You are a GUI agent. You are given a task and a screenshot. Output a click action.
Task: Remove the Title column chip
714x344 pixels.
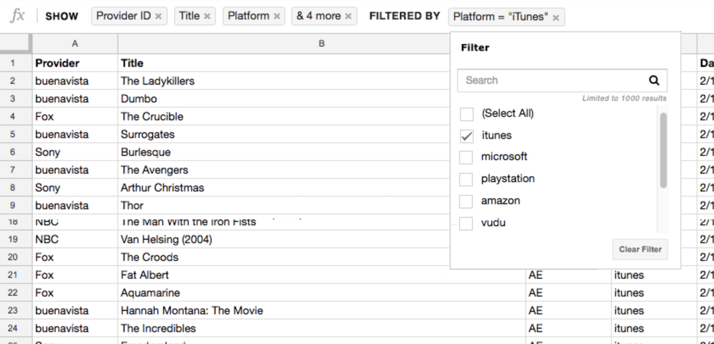coord(207,16)
